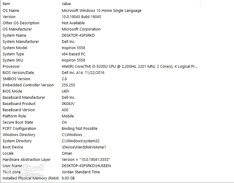Select the OS Name row label

tap(11, 11)
